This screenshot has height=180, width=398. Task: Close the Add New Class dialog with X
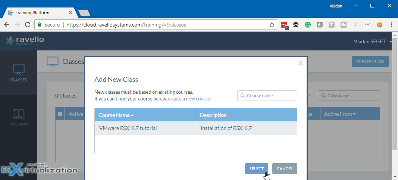coord(301,63)
